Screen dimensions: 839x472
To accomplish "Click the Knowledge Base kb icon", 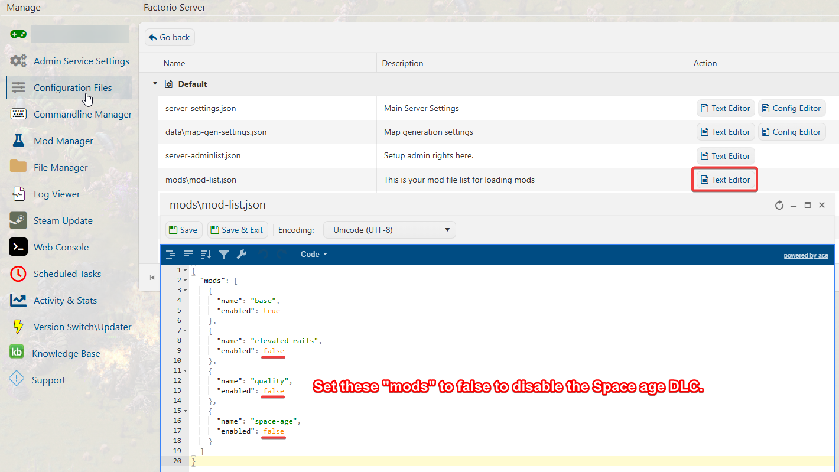I will point(17,353).
